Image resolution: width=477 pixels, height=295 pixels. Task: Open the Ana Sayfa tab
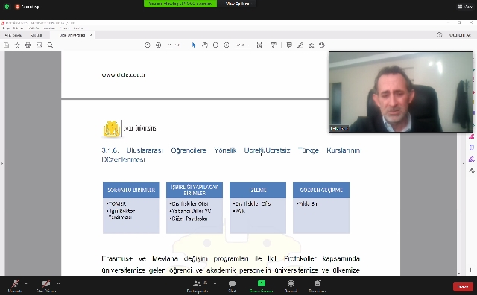click(x=13, y=35)
